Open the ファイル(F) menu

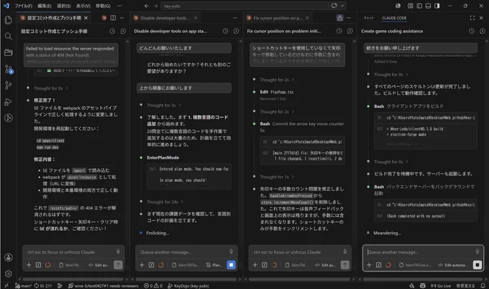[24, 6]
